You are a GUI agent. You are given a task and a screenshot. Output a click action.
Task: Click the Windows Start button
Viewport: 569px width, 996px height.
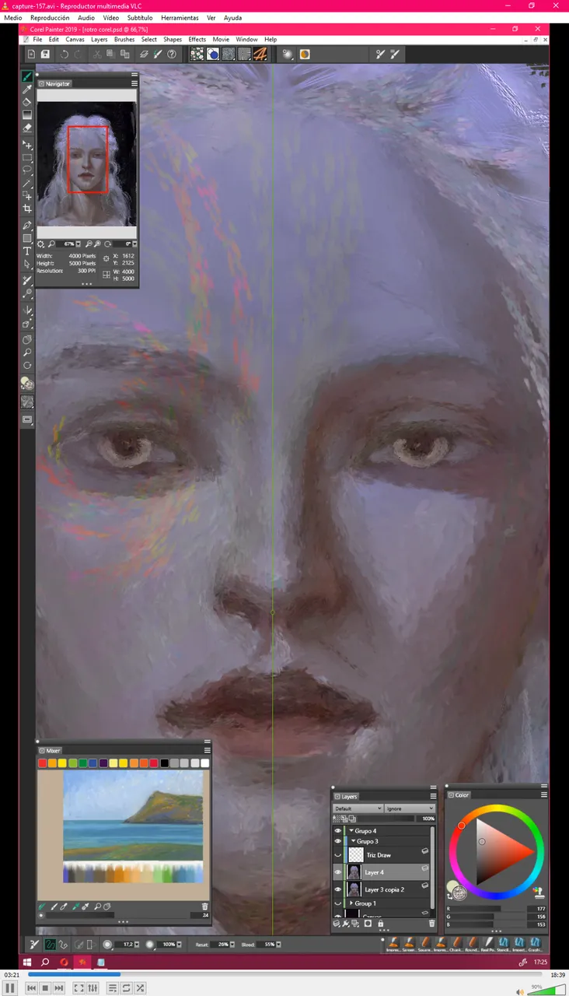coord(27,962)
